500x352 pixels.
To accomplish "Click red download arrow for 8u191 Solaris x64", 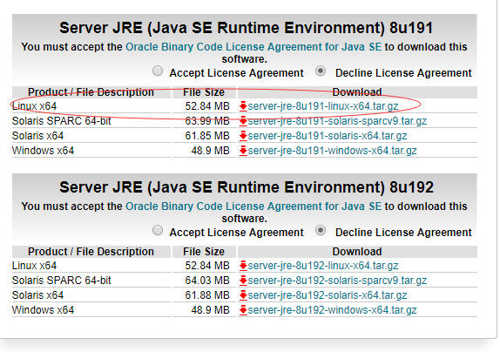I will [x=243, y=136].
